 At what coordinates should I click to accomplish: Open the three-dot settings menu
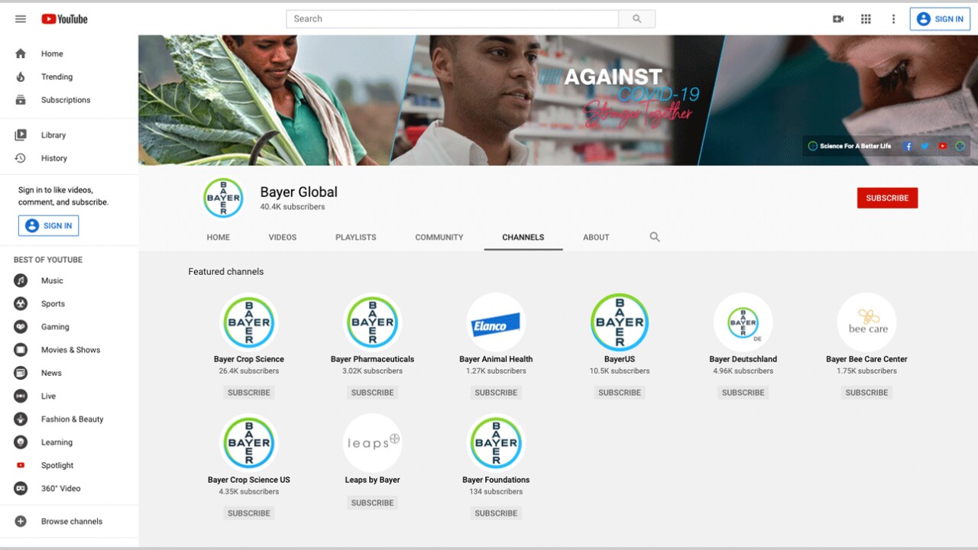pyautogui.click(x=893, y=19)
